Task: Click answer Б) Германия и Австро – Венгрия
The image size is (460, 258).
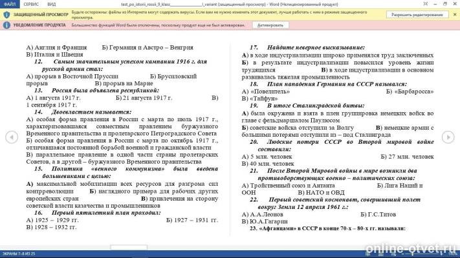Action: (x=148, y=47)
